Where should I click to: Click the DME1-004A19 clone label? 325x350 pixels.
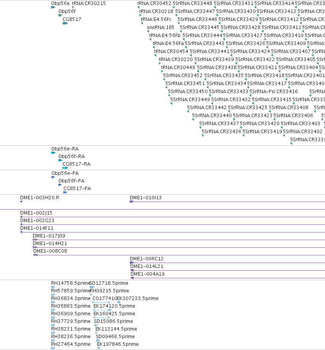pos(148,274)
